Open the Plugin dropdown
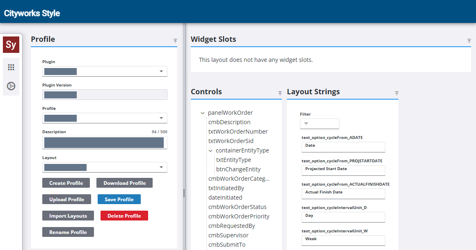 click(105, 71)
